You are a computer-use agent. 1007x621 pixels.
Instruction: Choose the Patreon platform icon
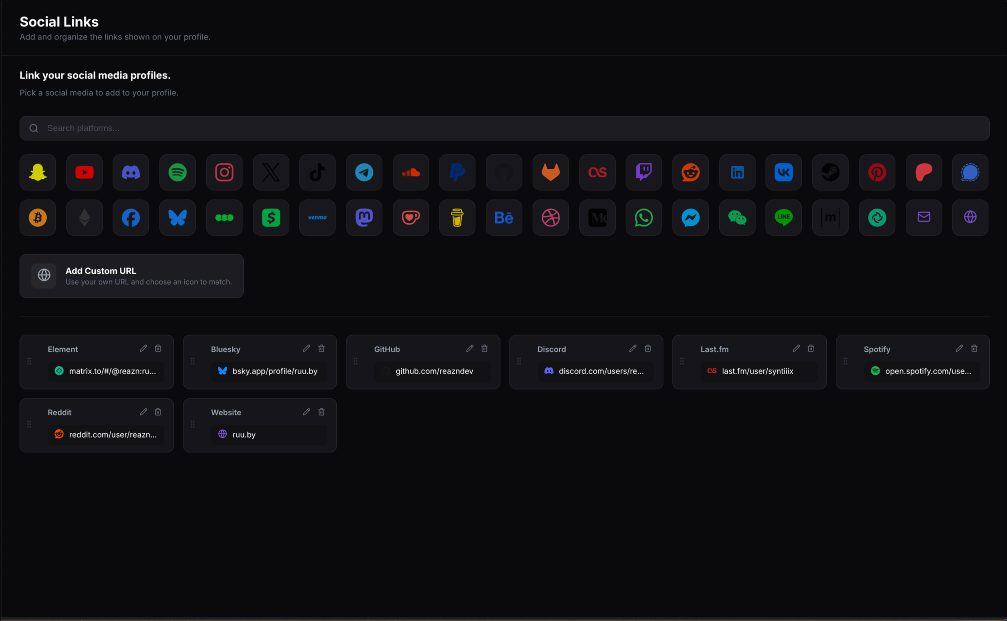[x=924, y=172]
